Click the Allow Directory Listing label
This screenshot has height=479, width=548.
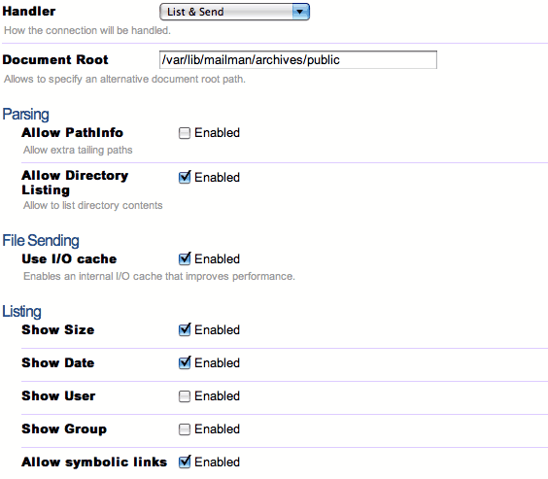(x=75, y=183)
